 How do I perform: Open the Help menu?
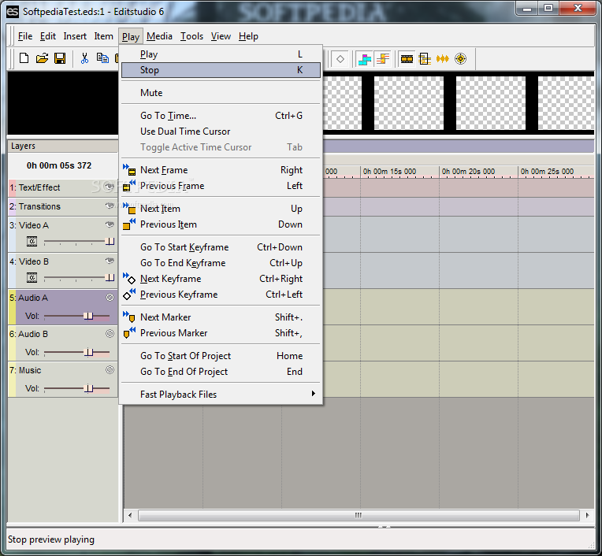coord(248,36)
